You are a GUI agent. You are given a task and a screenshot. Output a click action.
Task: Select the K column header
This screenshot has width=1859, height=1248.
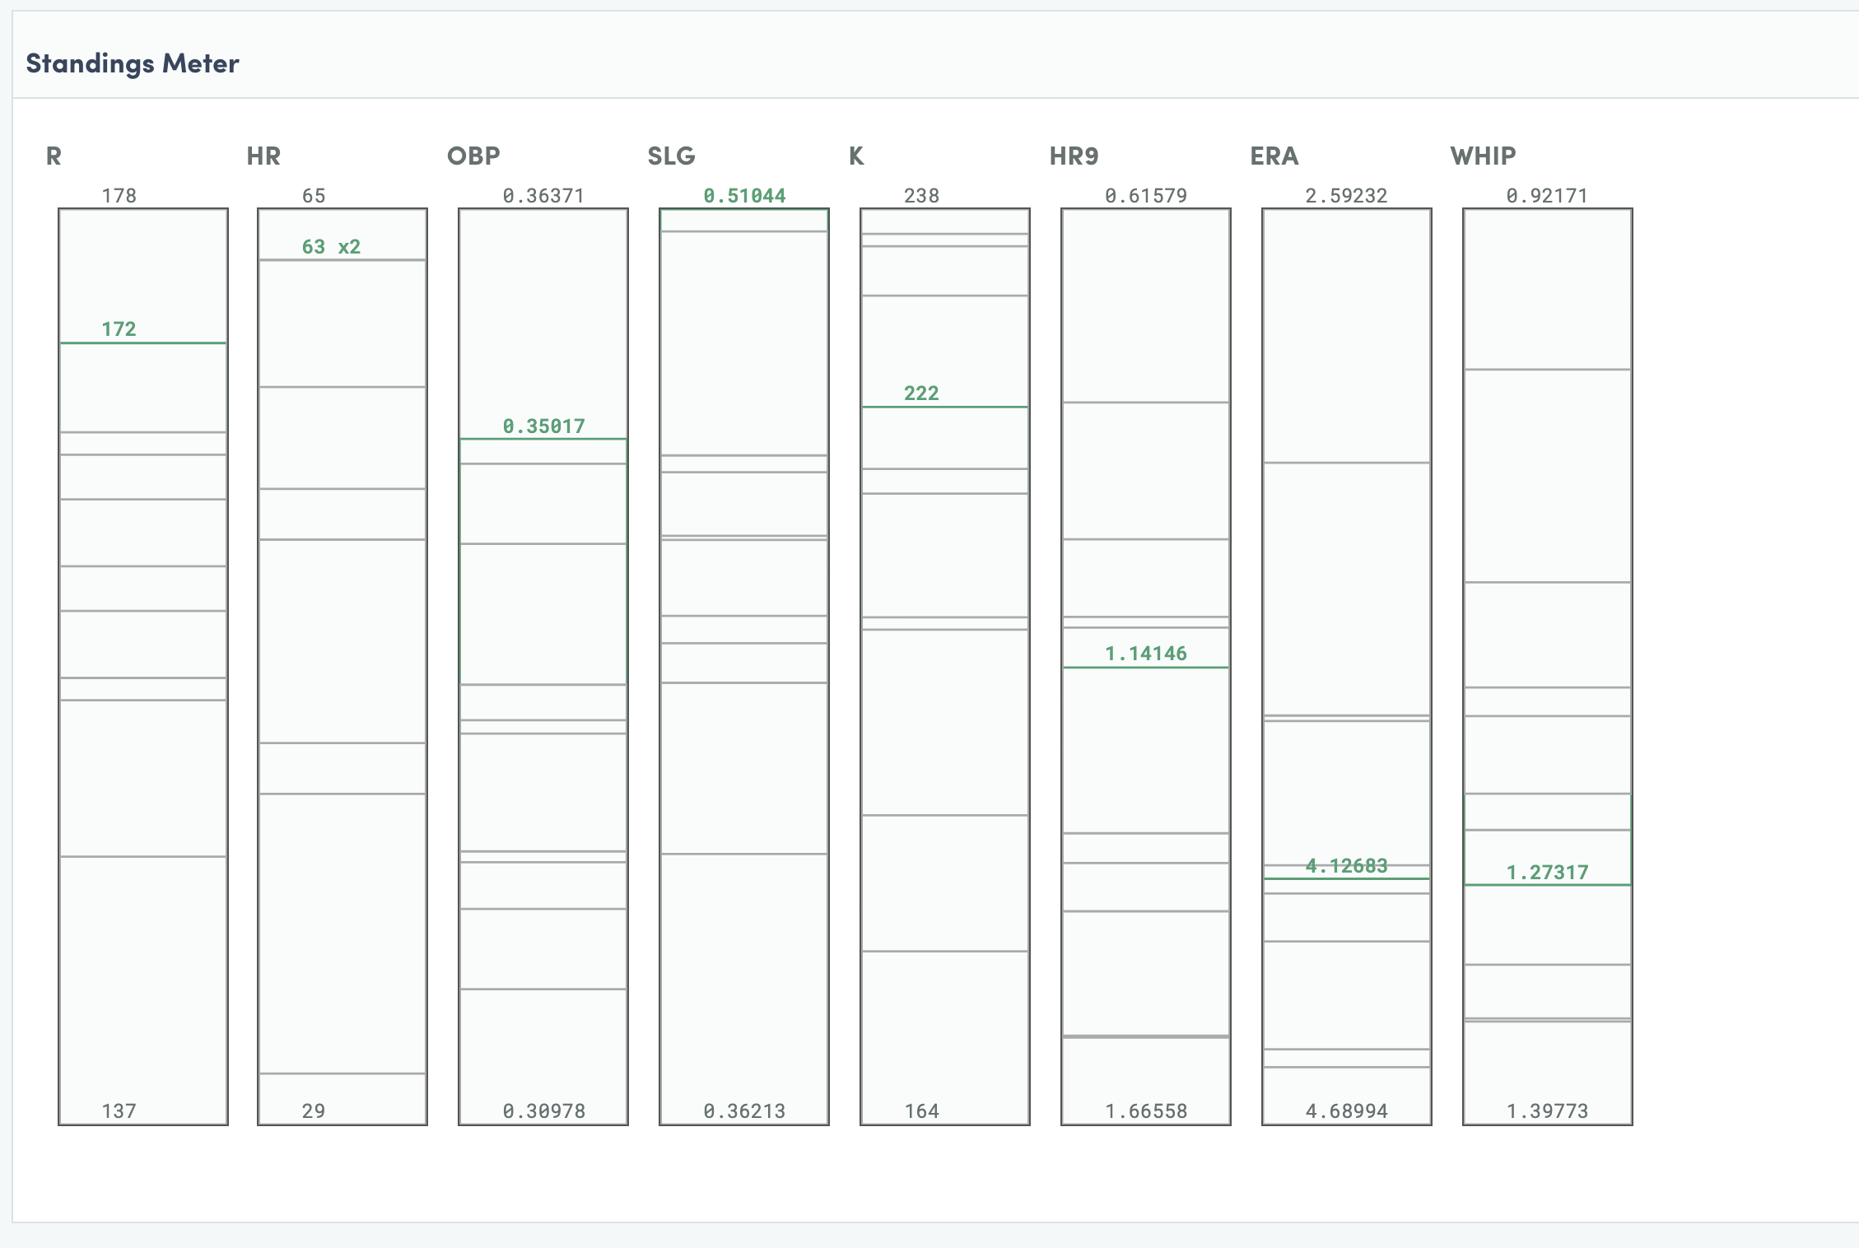coord(856,156)
